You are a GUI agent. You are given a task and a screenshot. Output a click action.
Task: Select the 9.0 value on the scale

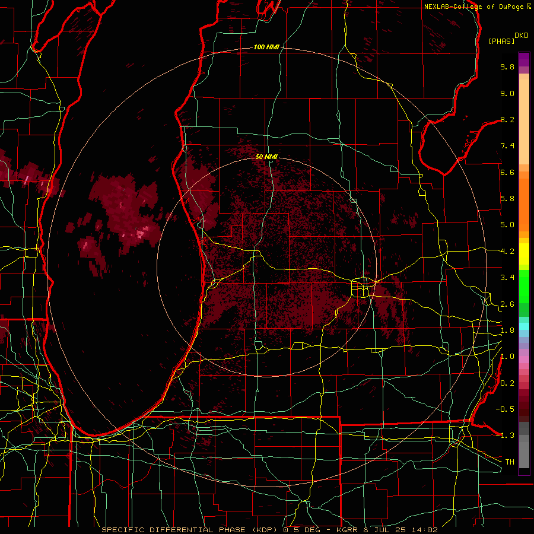[507, 93]
